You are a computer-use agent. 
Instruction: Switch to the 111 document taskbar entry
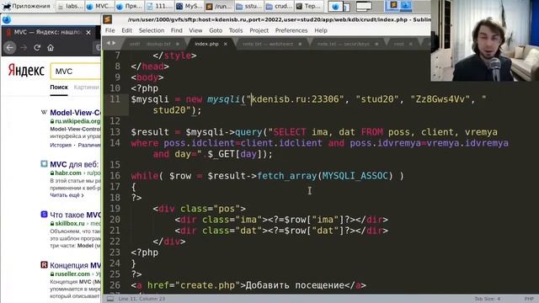pyautogui.click(x=159, y=6)
